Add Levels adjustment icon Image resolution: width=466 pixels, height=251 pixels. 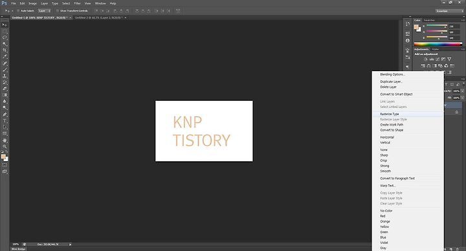[x=432, y=59]
